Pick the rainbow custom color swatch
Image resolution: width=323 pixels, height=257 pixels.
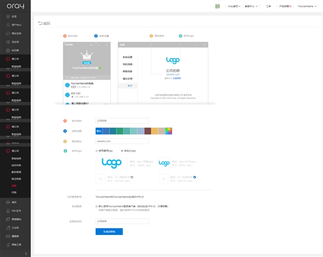point(168,131)
